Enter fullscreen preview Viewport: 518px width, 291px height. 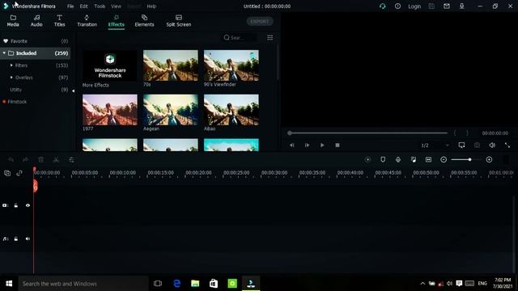(x=507, y=145)
